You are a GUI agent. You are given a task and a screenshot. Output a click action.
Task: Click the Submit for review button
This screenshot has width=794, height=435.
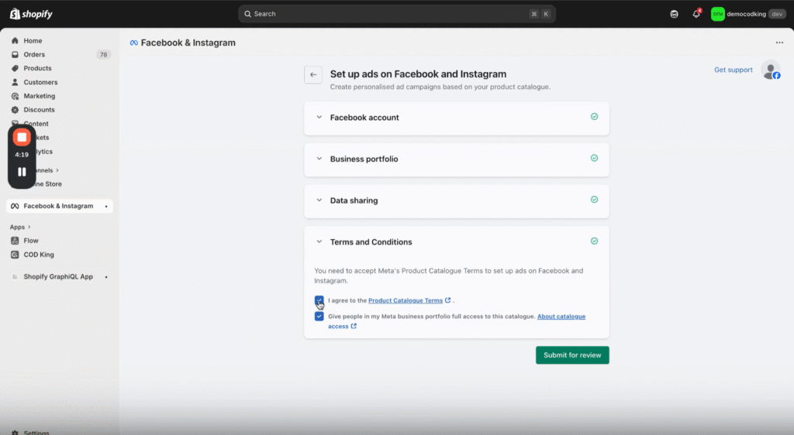[x=572, y=355]
